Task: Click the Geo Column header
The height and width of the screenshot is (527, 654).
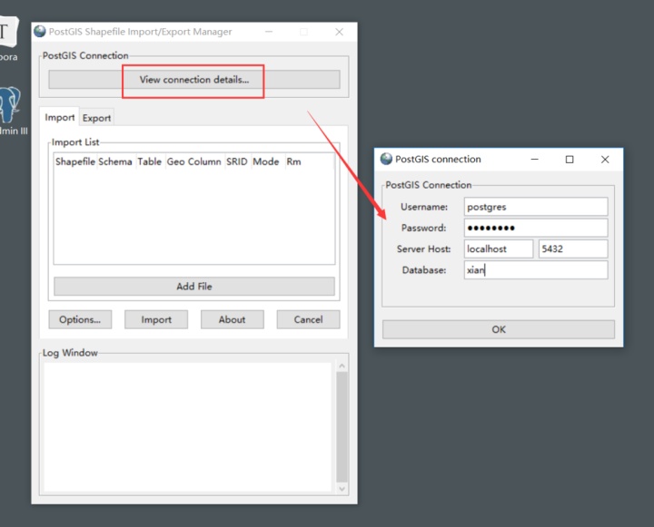Action: pos(194,161)
